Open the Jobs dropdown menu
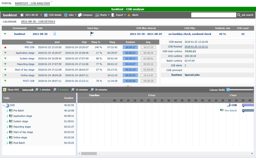 click(70, 15)
